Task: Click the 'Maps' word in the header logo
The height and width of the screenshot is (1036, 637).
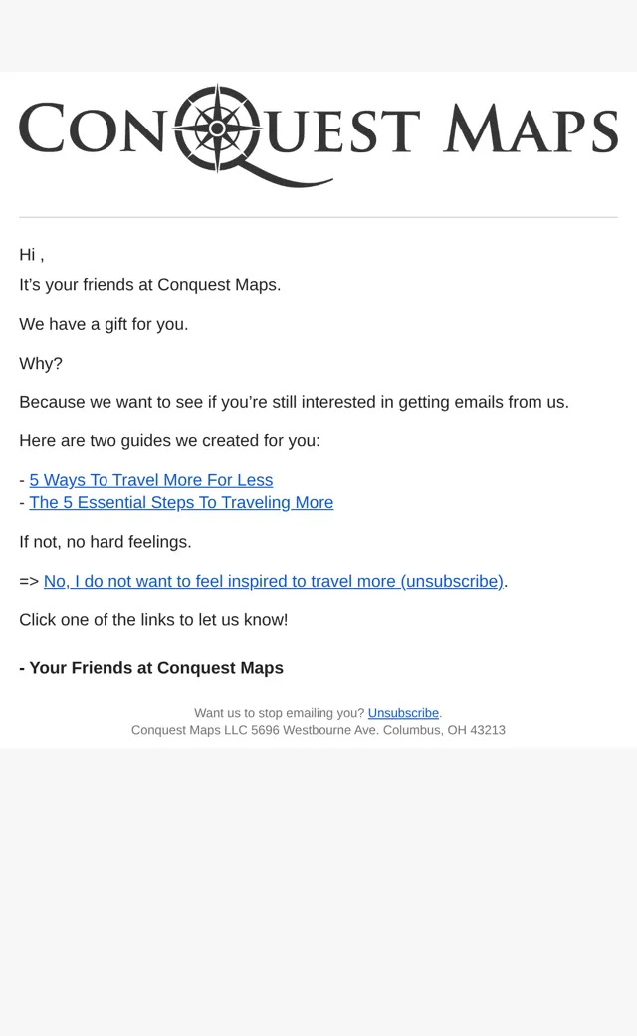Action: 531,129
